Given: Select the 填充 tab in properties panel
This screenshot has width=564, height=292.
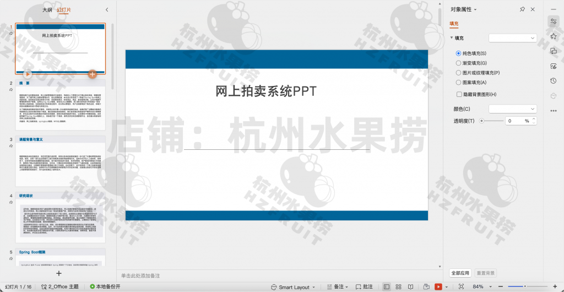Looking at the screenshot, I should (x=454, y=24).
